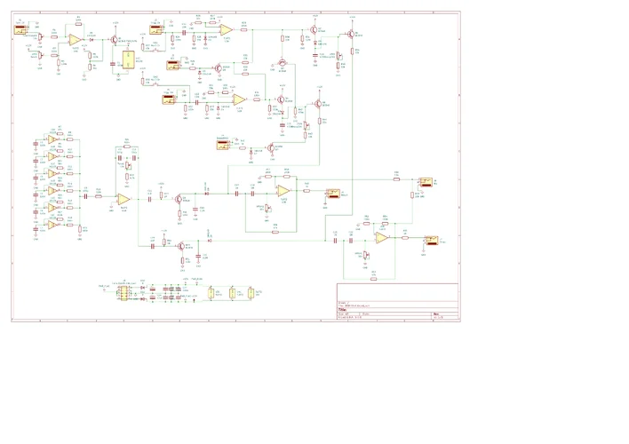The width and height of the screenshot is (629, 444).
Task: Click the 10-pin power header at bottom
Action: (x=123, y=294)
